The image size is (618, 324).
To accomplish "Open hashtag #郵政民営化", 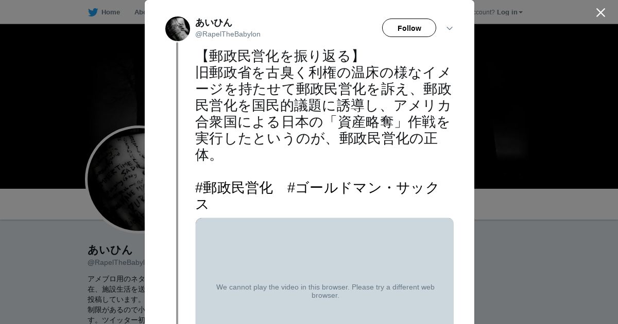I will click(234, 188).
